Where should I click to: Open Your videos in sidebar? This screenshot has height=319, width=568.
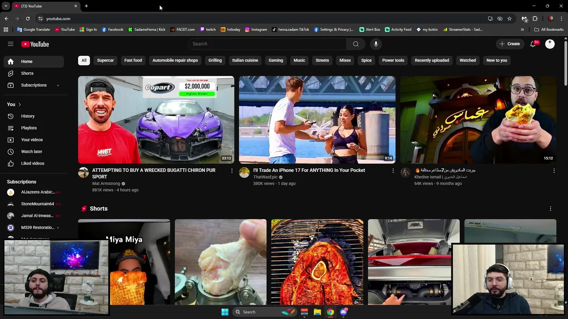point(34,140)
